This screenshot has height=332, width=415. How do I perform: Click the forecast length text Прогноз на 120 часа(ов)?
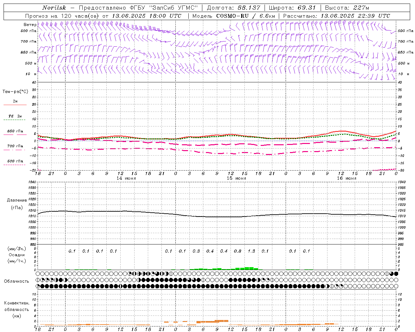pos(62,16)
